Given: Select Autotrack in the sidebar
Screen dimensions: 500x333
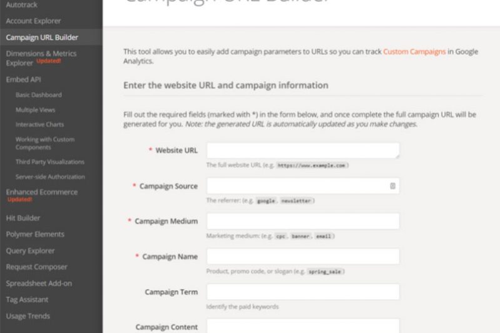Looking at the screenshot, I should (21, 5).
